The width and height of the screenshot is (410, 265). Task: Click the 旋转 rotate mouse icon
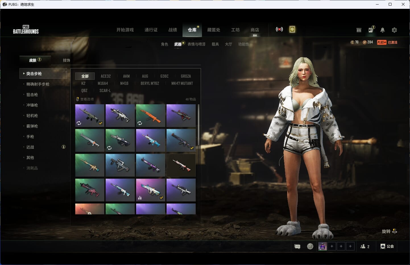394,231
